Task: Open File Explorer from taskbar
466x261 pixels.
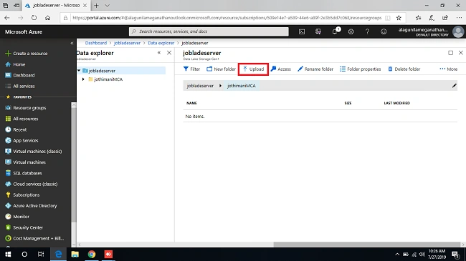Action: pos(75,254)
